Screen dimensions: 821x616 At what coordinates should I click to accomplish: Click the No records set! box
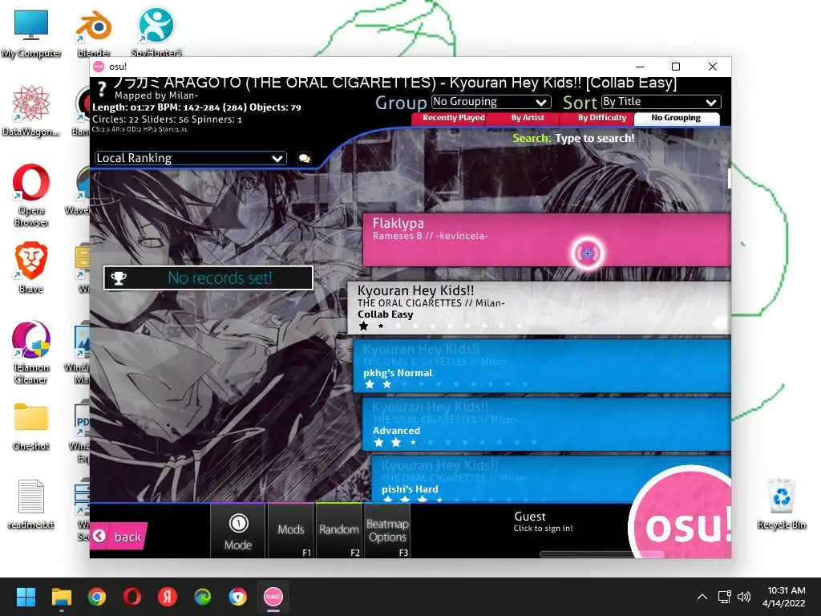tap(208, 278)
